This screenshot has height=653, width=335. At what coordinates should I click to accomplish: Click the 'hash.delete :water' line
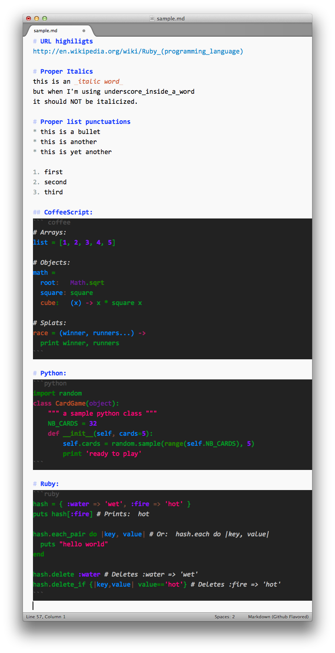coord(115,575)
